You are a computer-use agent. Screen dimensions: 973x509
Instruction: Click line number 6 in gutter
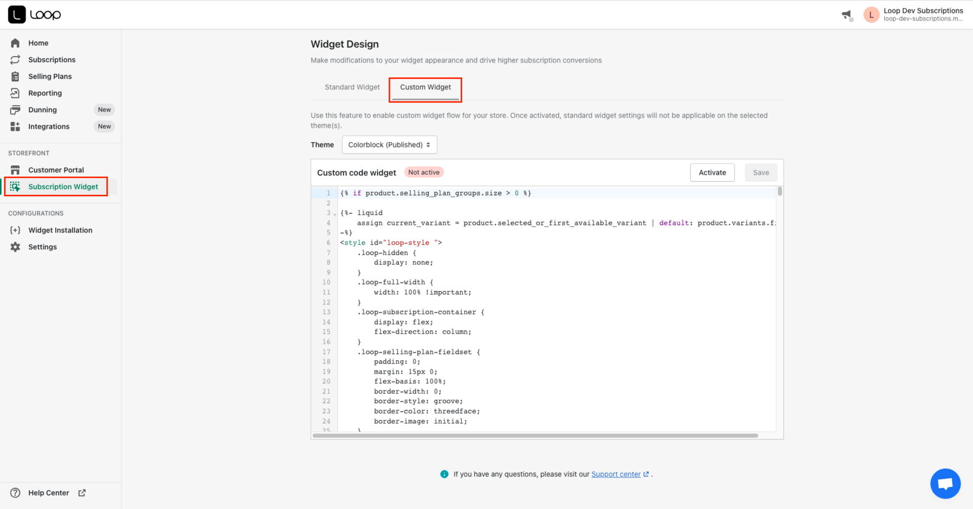pyautogui.click(x=328, y=243)
